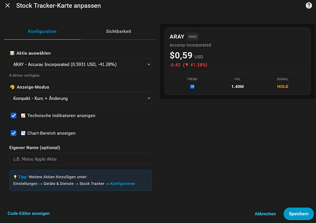Open the Aktie auswählen stock dropdown

81,65
